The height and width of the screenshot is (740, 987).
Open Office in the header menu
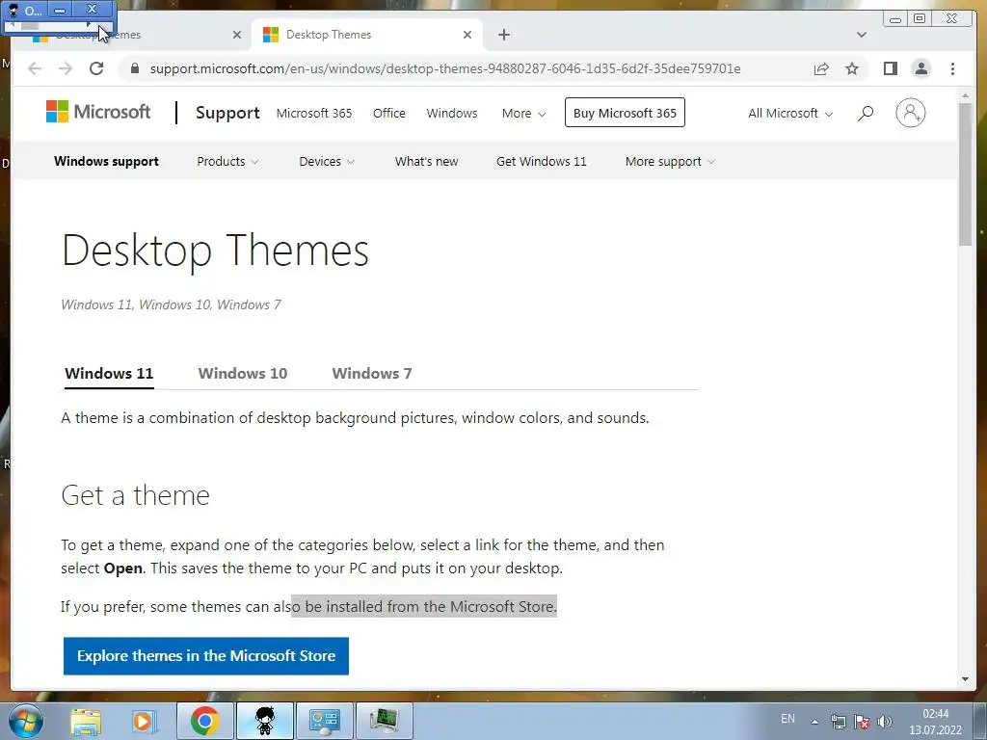pos(389,114)
